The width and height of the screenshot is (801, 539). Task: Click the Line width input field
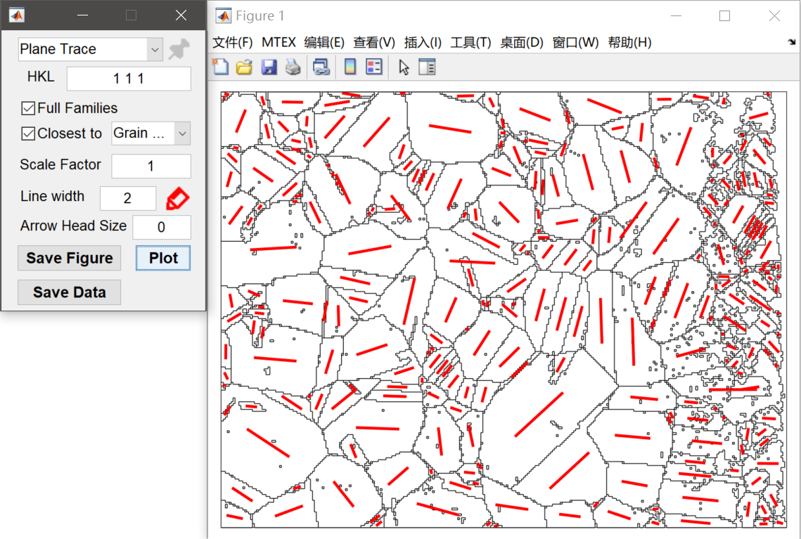click(x=128, y=198)
